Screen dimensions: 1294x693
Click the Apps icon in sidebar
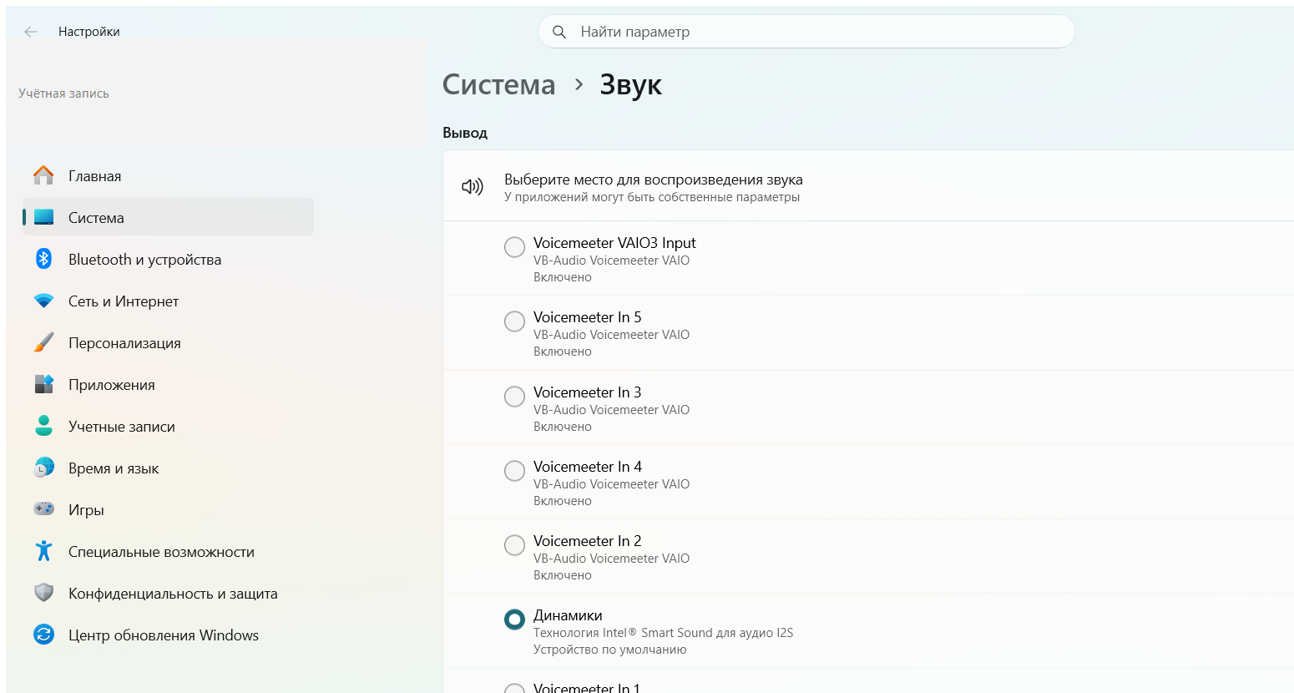43,384
